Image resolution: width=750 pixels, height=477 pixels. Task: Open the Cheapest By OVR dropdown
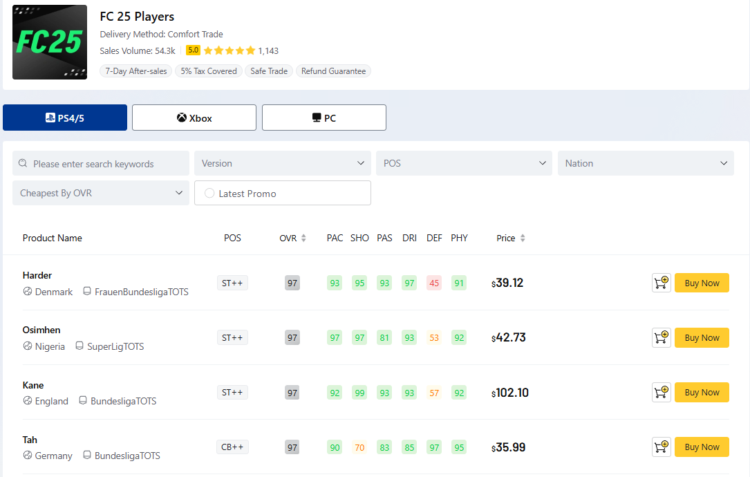coord(101,193)
